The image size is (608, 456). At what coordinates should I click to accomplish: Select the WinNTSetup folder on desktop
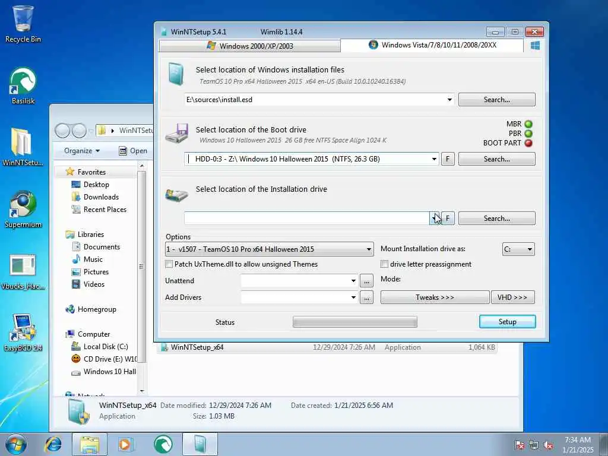pos(23,147)
